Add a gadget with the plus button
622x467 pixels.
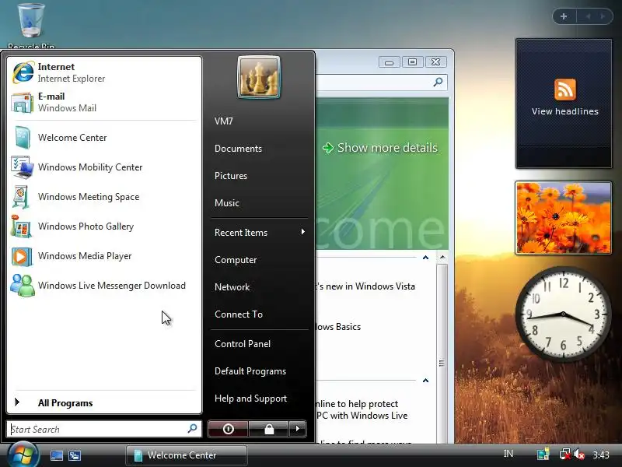pyautogui.click(x=564, y=16)
